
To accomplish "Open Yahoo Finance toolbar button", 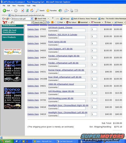I will pos(119,22).
